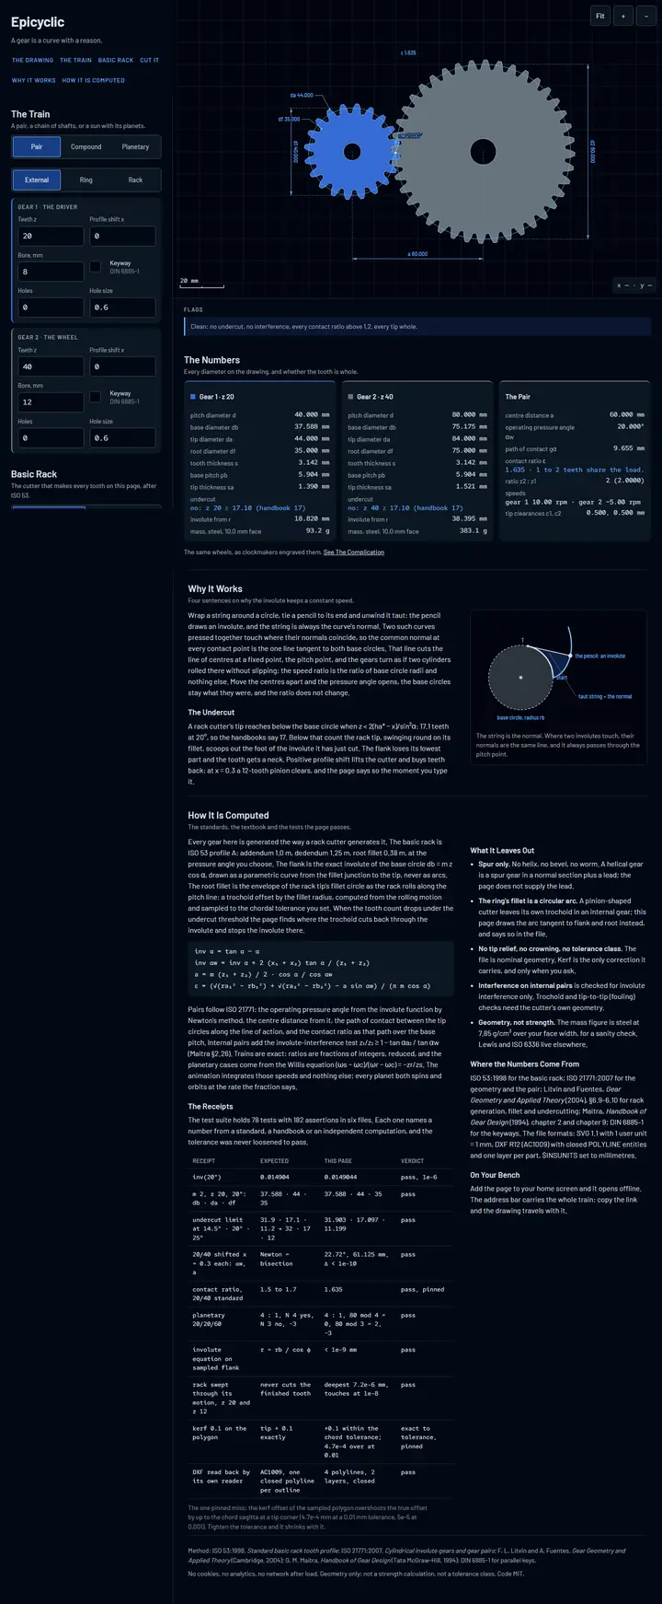Edit Gear 2 Holes field
The height and width of the screenshot is (1604, 662).
click(x=51, y=438)
